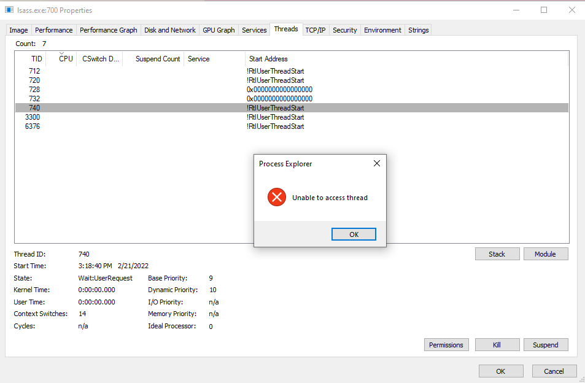Select thread row with TID 732

tap(292, 98)
